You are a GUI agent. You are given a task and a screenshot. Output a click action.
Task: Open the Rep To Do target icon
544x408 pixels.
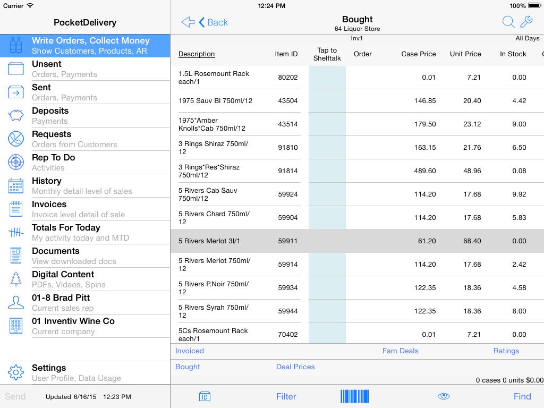pos(16,162)
